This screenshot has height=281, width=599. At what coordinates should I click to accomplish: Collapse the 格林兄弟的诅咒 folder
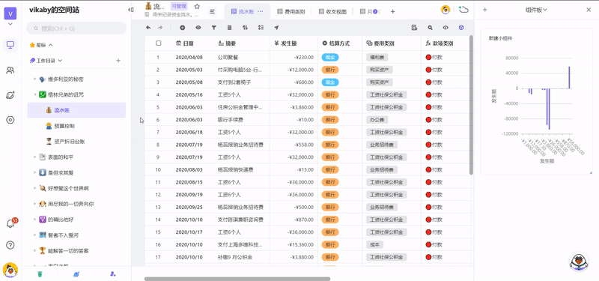point(34,94)
